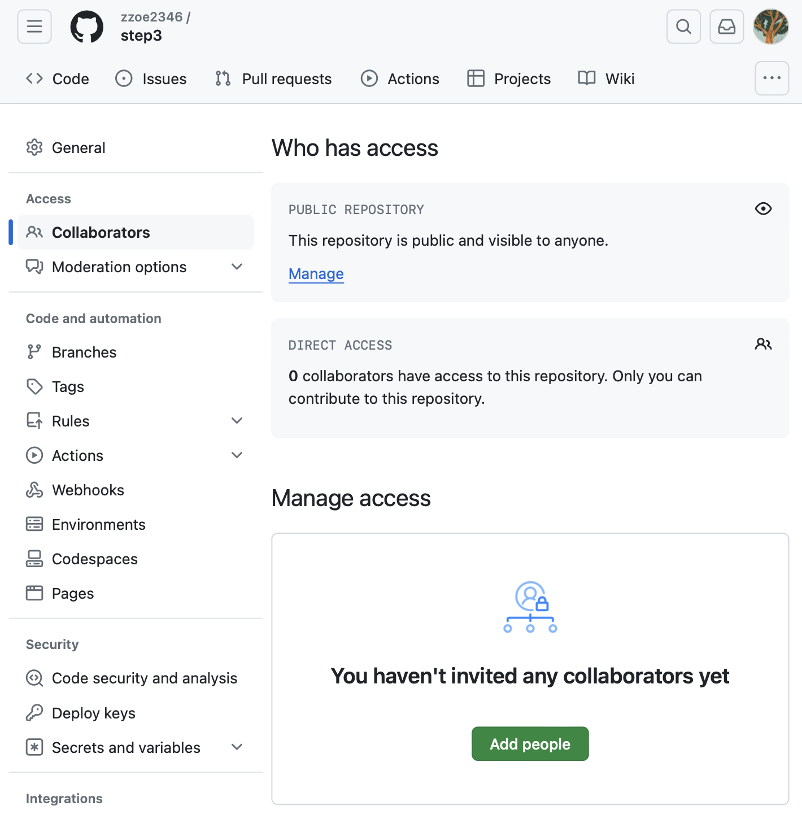Click the GitHub Octocat logo

pyautogui.click(x=86, y=27)
